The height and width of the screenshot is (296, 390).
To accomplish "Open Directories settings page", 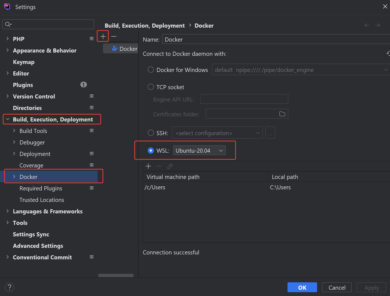I will coord(27,108).
